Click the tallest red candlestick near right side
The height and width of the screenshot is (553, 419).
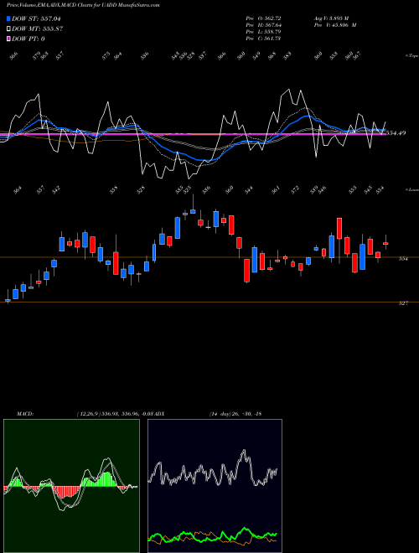(x=339, y=228)
